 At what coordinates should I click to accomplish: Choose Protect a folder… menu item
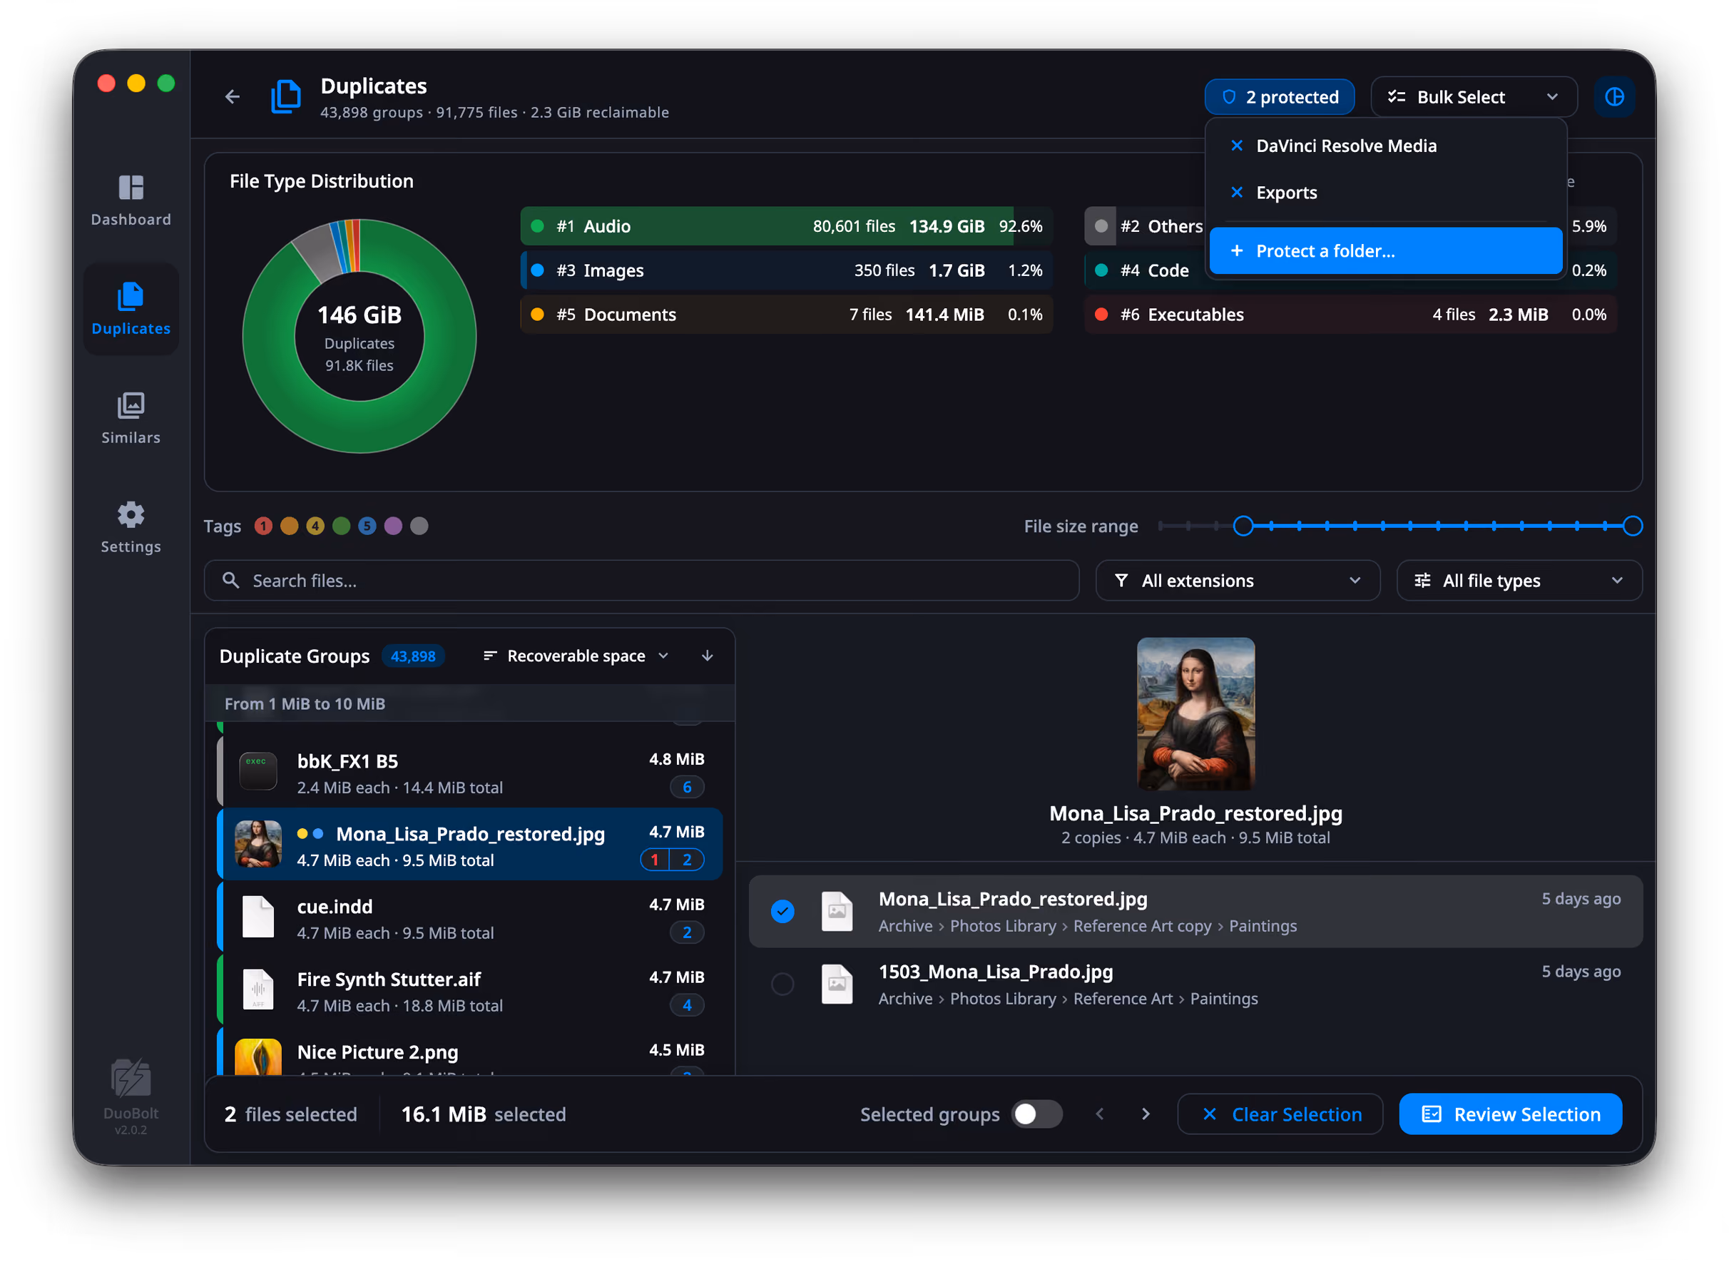(x=1385, y=251)
